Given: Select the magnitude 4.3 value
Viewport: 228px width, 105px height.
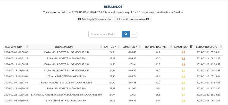Looking at the screenshot, I should [183, 52].
